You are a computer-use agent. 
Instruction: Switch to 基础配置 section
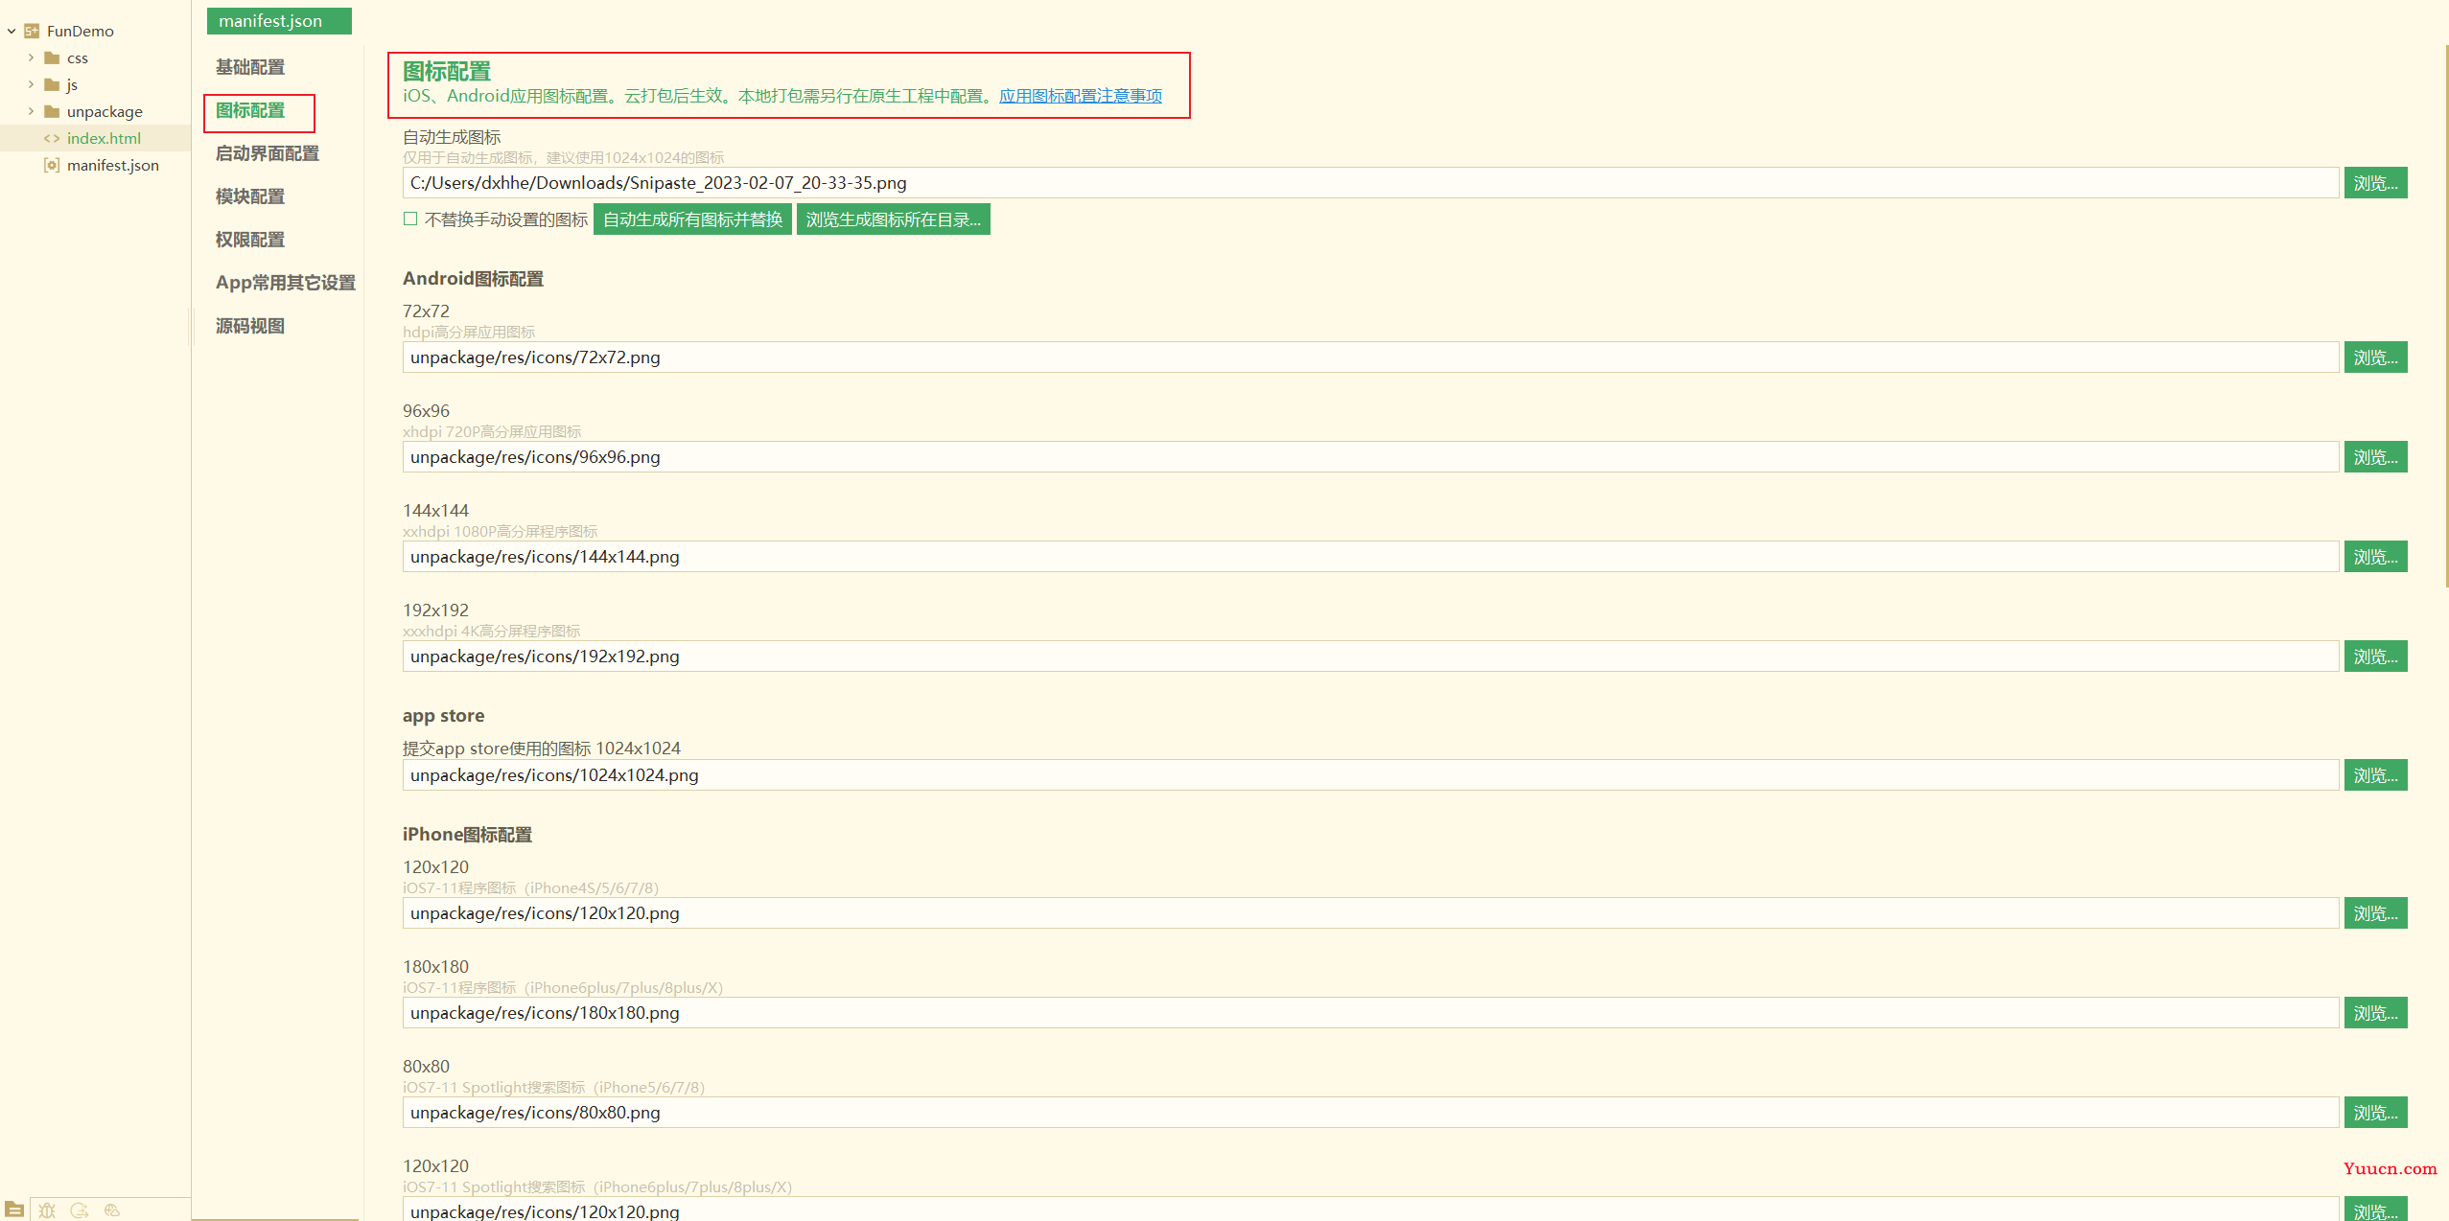click(x=250, y=67)
